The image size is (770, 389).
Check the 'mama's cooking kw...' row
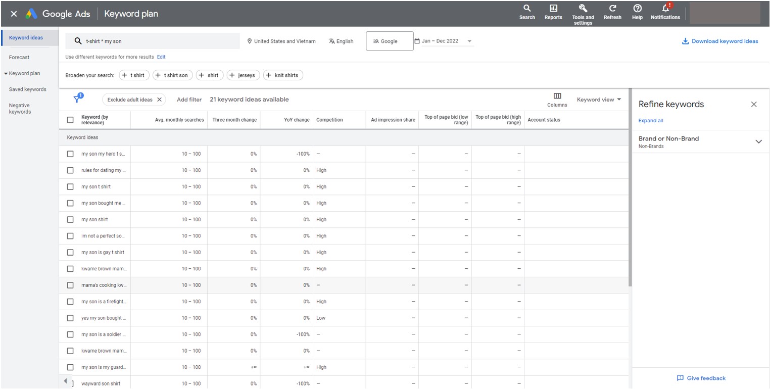click(x=70, y=285)
